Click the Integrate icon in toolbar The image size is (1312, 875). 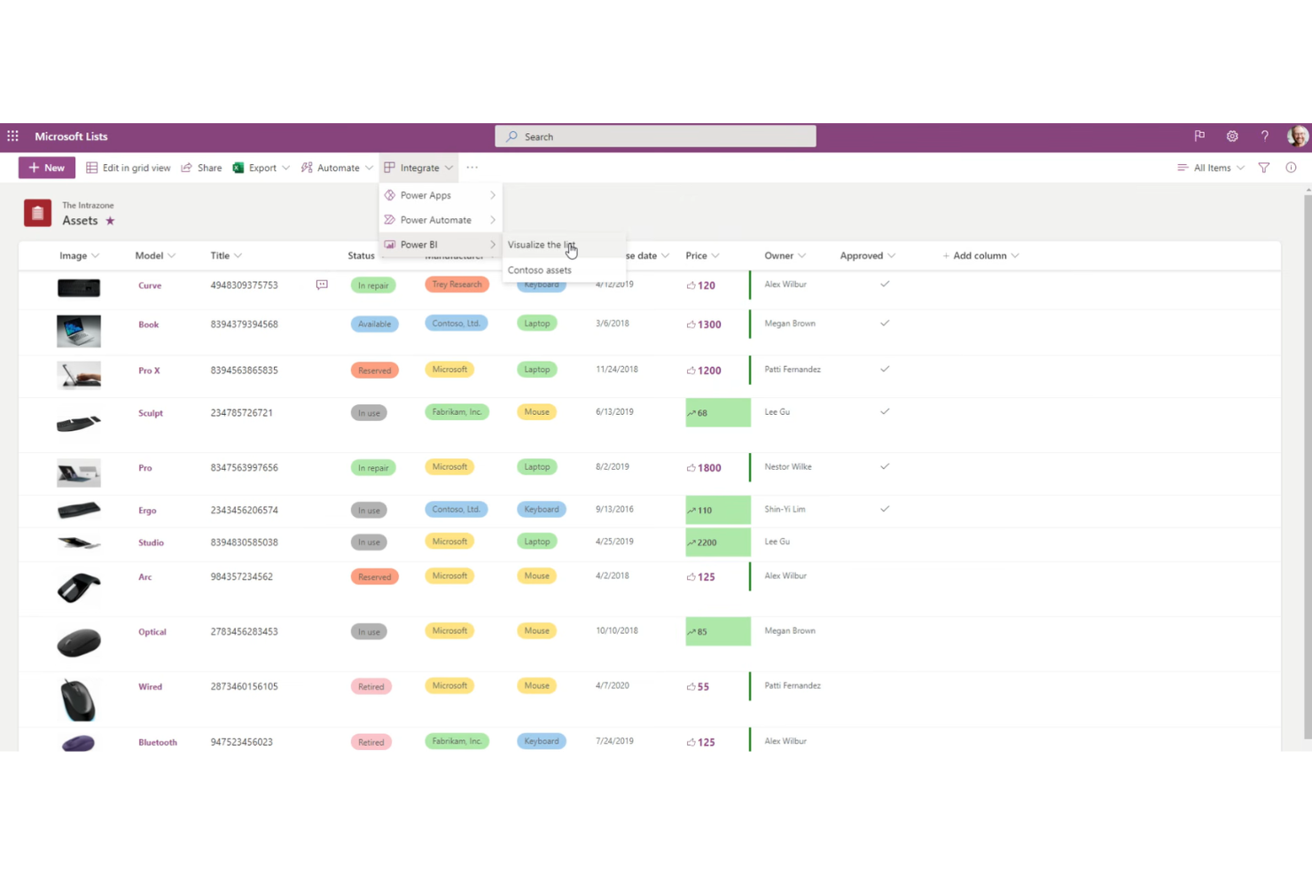389,168
